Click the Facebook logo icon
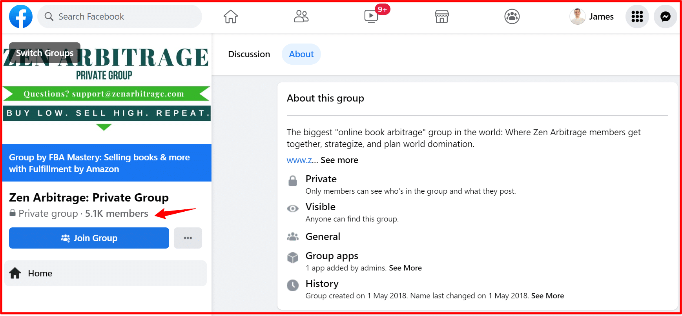 coord(21,16)
